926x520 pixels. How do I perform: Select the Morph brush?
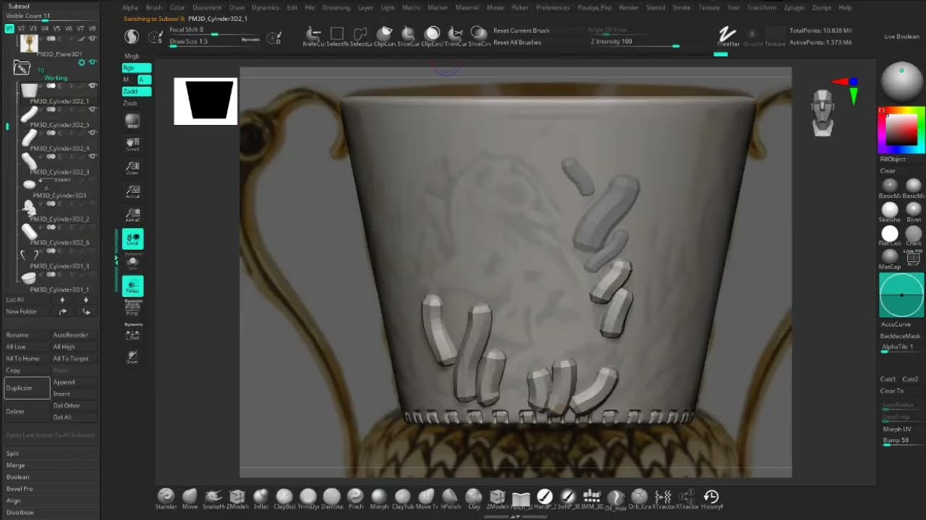[x=379, y=498]
